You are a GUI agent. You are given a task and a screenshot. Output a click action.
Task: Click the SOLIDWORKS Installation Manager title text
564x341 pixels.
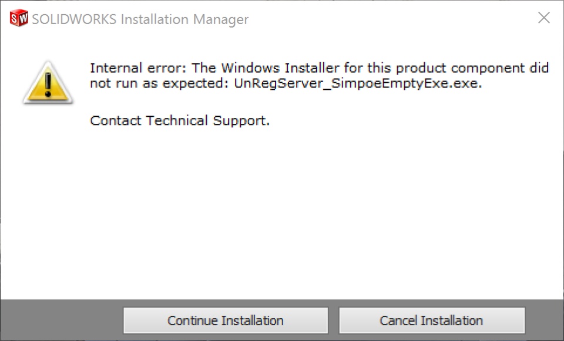[x=140, y=19]
